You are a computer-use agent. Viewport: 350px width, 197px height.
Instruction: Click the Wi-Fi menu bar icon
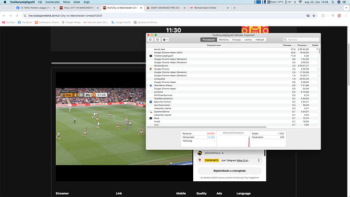click(x=300, y=2)
